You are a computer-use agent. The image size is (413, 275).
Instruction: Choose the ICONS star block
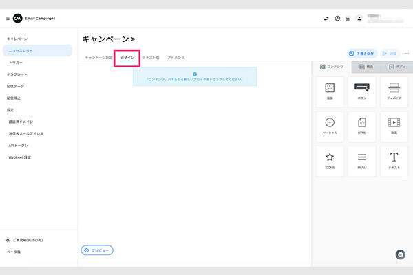click(x=330, y=161)
